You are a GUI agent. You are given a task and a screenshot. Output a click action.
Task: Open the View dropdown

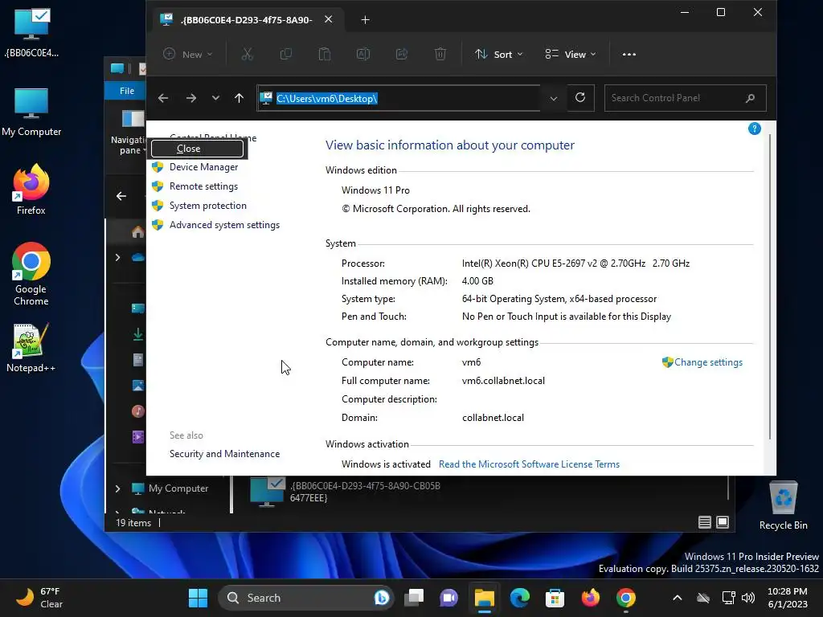571,54
